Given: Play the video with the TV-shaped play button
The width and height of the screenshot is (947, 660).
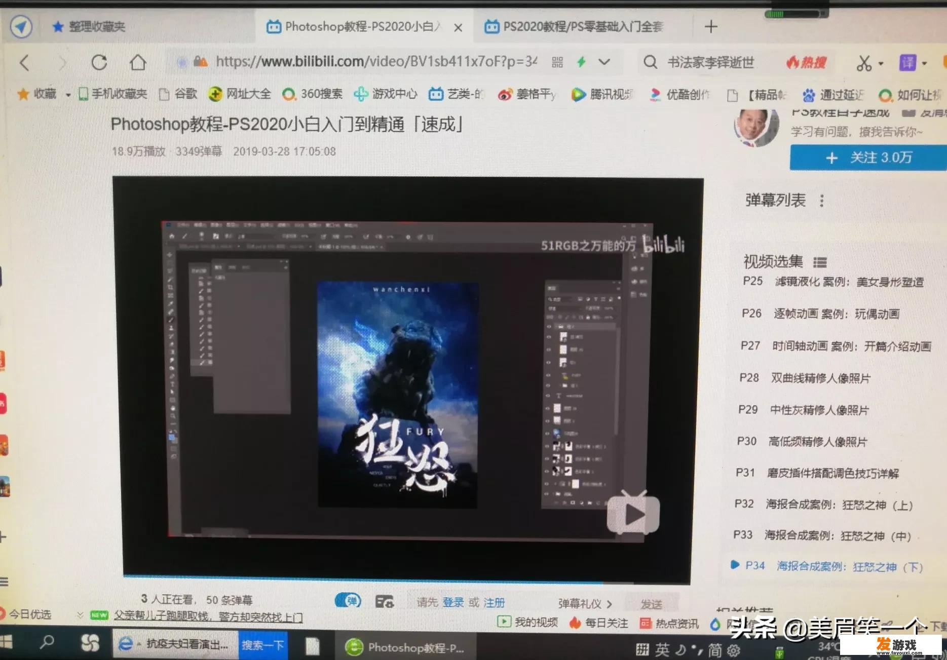Looking at the screenshot, I should click(633, 513).
